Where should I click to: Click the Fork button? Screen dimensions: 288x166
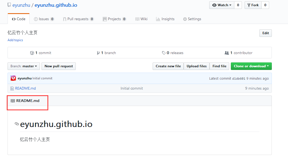point(253,5)
